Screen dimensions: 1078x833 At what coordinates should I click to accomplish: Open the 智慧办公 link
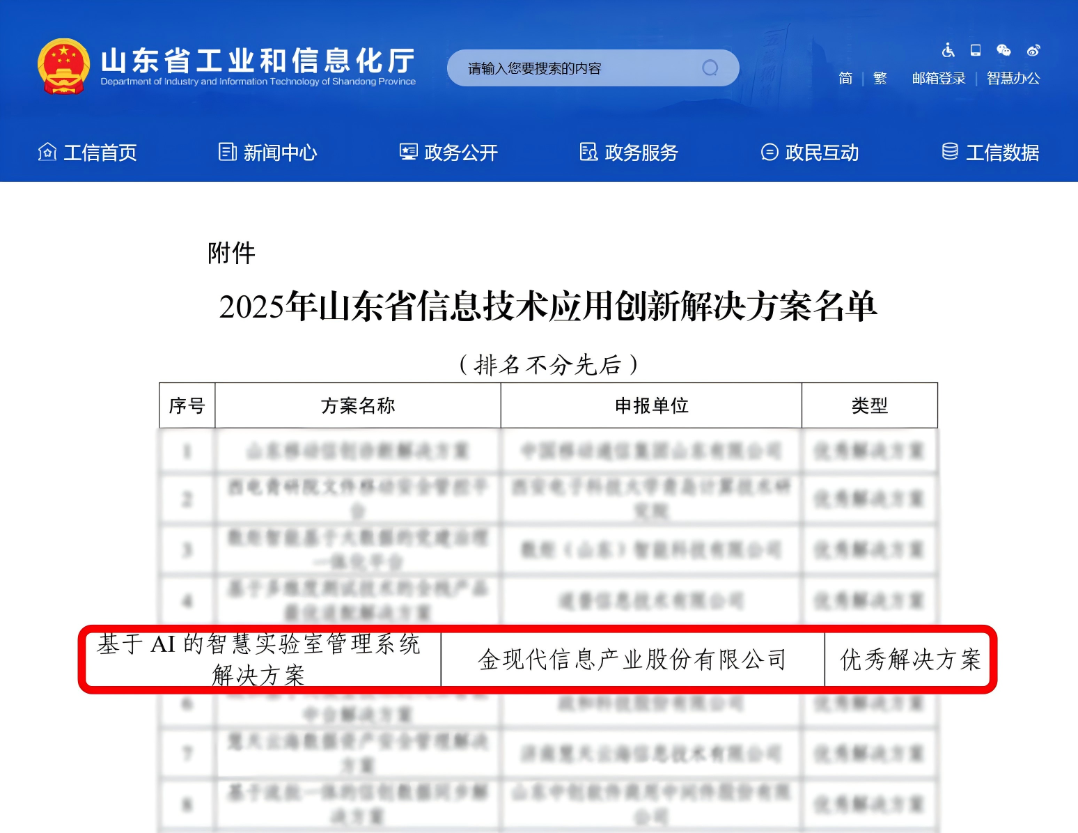pos(1013,78)
